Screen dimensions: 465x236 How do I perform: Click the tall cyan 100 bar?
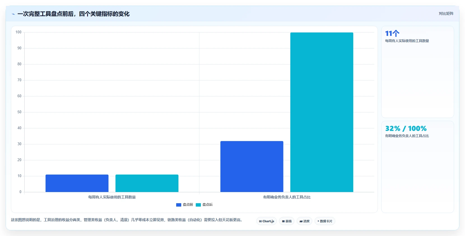322,112
